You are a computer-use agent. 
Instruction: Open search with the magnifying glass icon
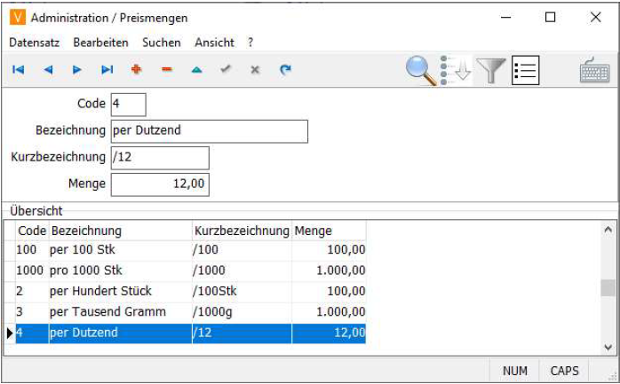click(x=421, y=70)
